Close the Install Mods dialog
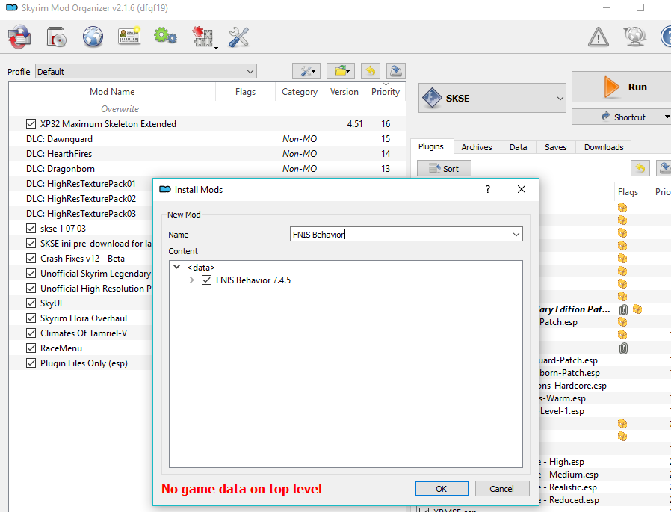 coord(522,189)
